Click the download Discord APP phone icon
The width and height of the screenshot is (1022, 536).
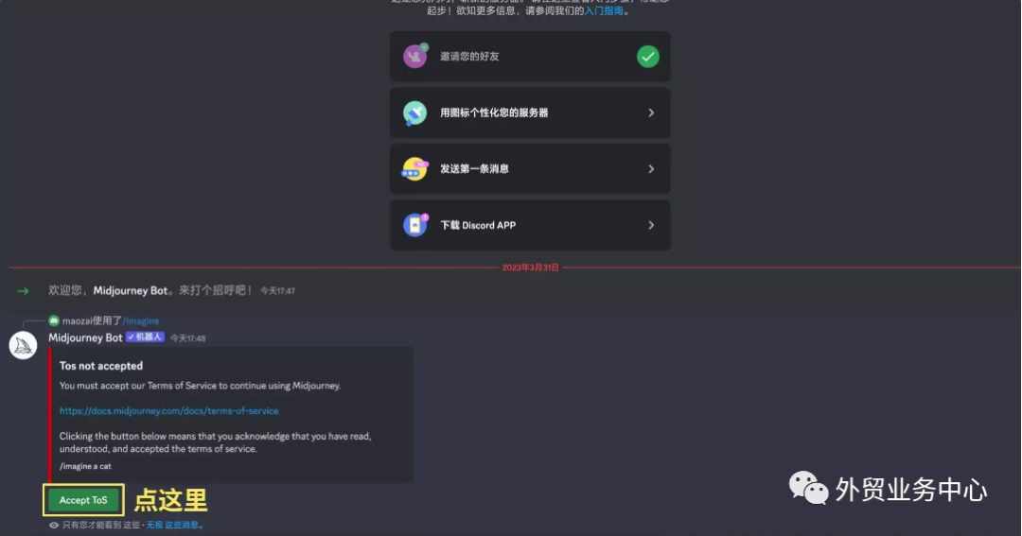(415, 225)
